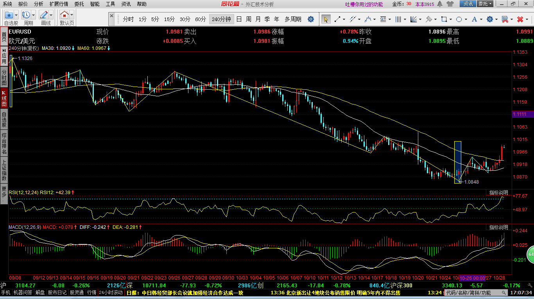Screen dimensions: 534x299
Task: Open the notification bell icon
Action: [x=440, y=4]
